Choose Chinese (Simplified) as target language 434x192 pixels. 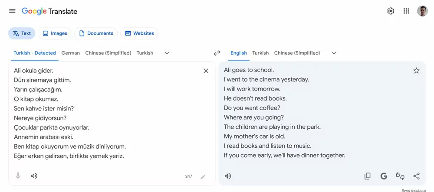tap(297, 53)
